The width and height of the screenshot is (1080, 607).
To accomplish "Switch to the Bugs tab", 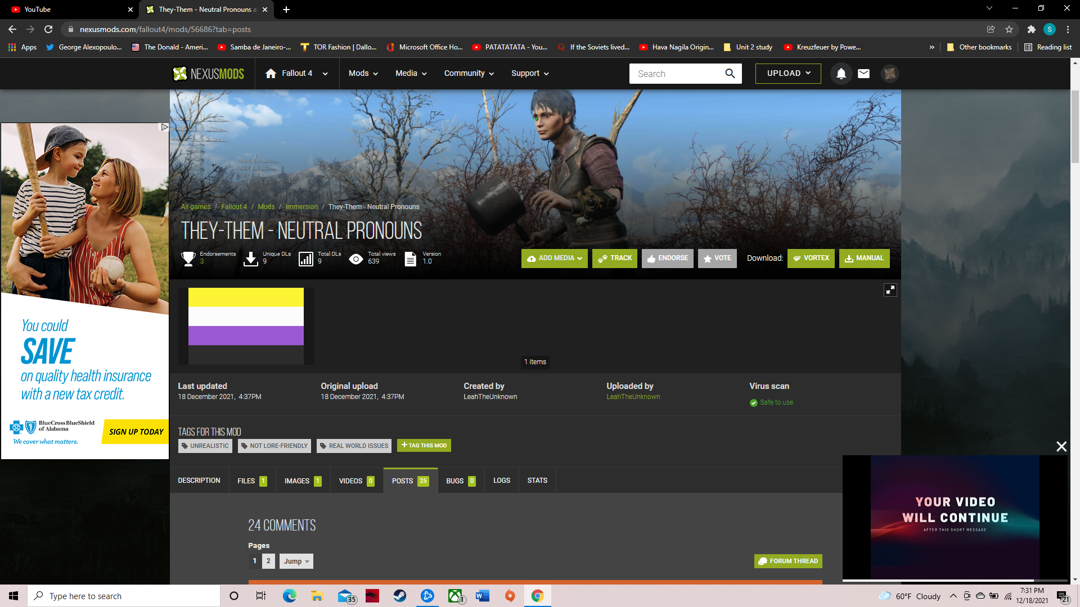I will [461, 481].
